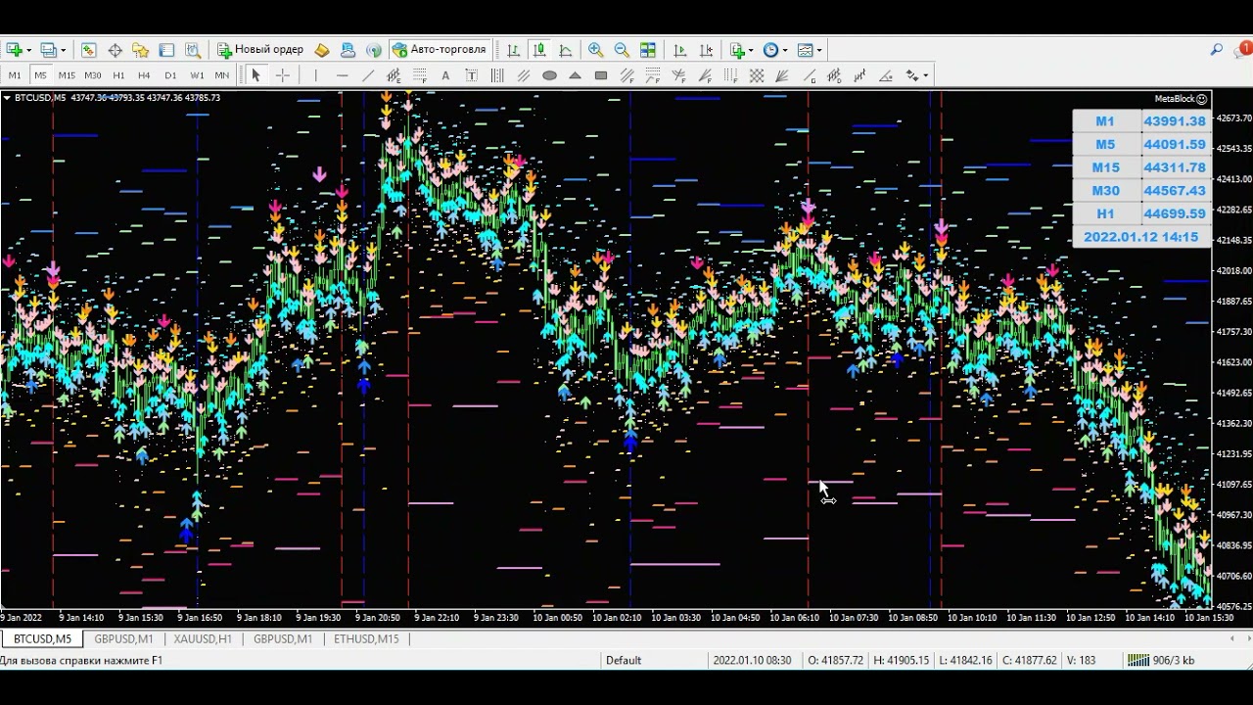Toggle chart auto scroll
This screenshot has height=705, width=1253.
coord(680,50)
